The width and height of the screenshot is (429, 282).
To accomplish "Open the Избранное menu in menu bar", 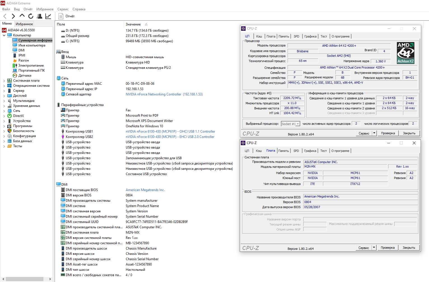I will pyautogui.click(x=45, y=9).
